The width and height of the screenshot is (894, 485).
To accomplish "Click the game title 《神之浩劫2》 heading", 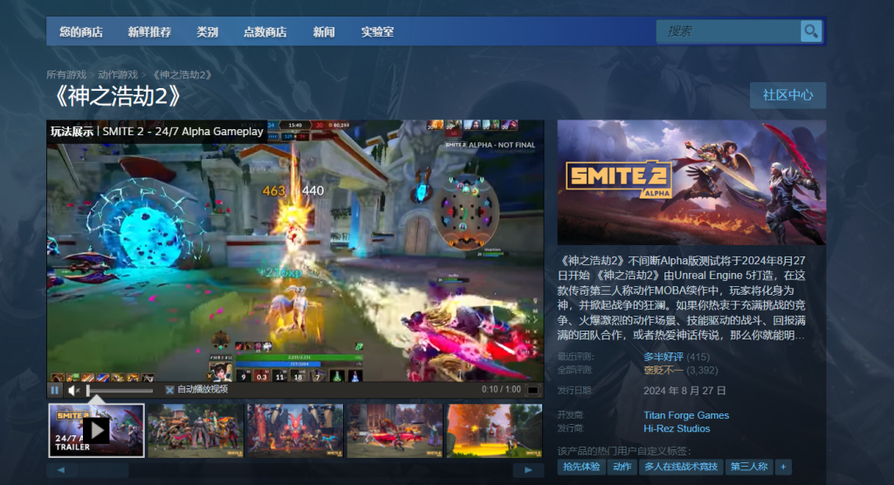I will pyautogui.click(x=117, y=96).
